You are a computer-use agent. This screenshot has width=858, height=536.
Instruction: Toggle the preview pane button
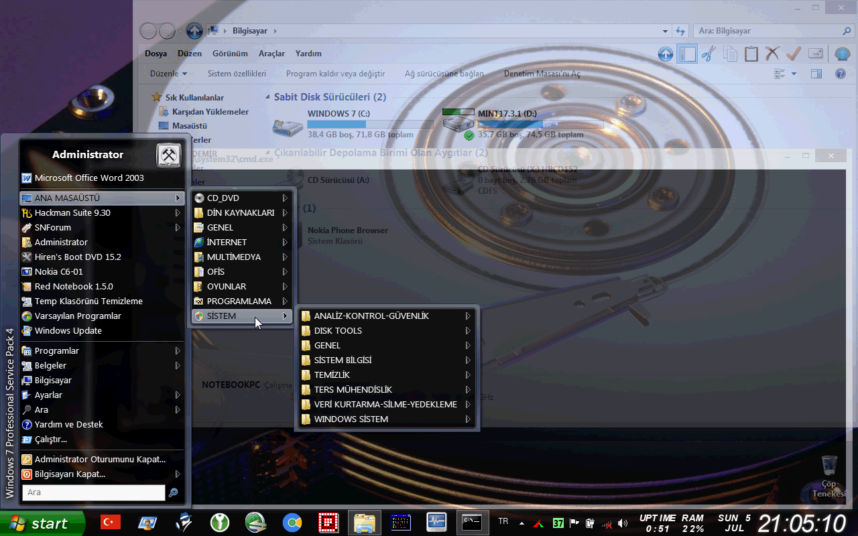(x=816, y=74)
